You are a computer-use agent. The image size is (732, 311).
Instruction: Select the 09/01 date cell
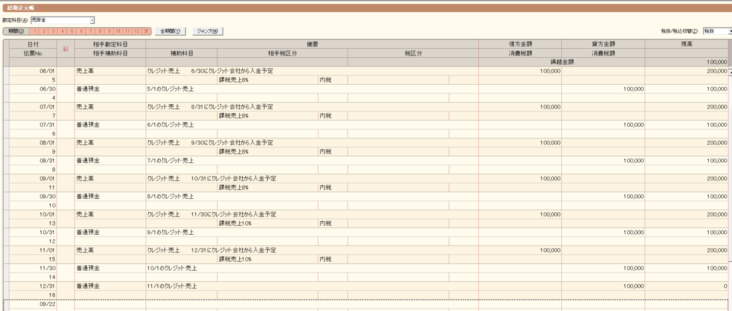(33, 179)
